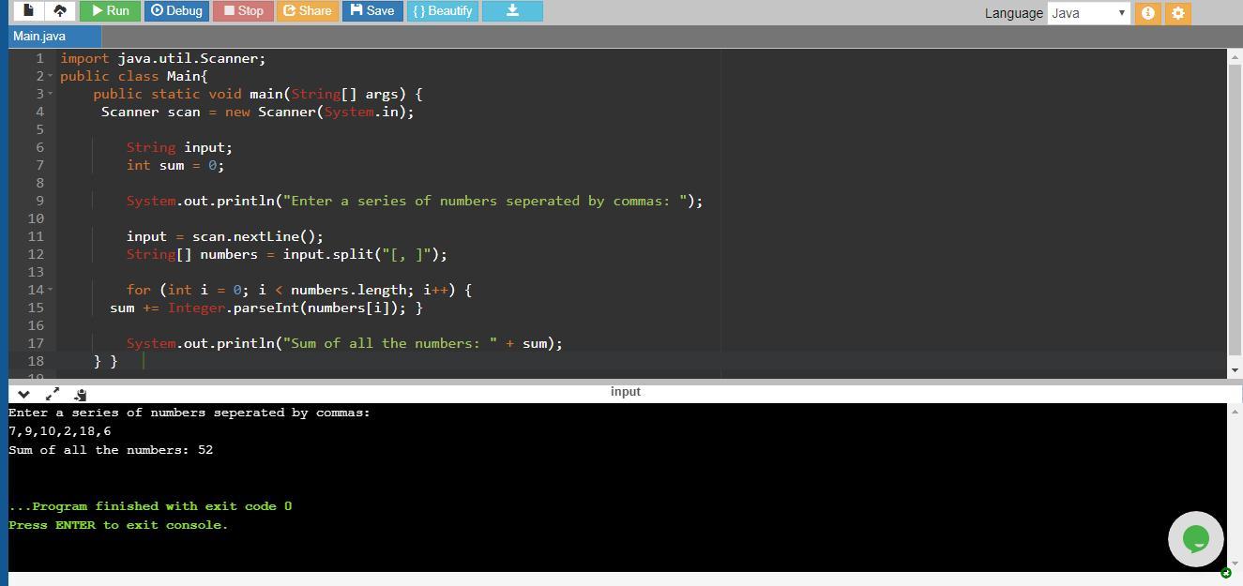Viewport: 1243px width, 586px height.
Task: Click the upload file cloud icon
Action: (x=60, y=10)
